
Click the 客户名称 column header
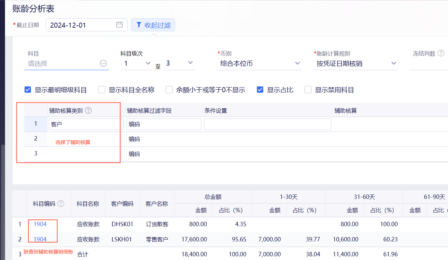(157, 203)
